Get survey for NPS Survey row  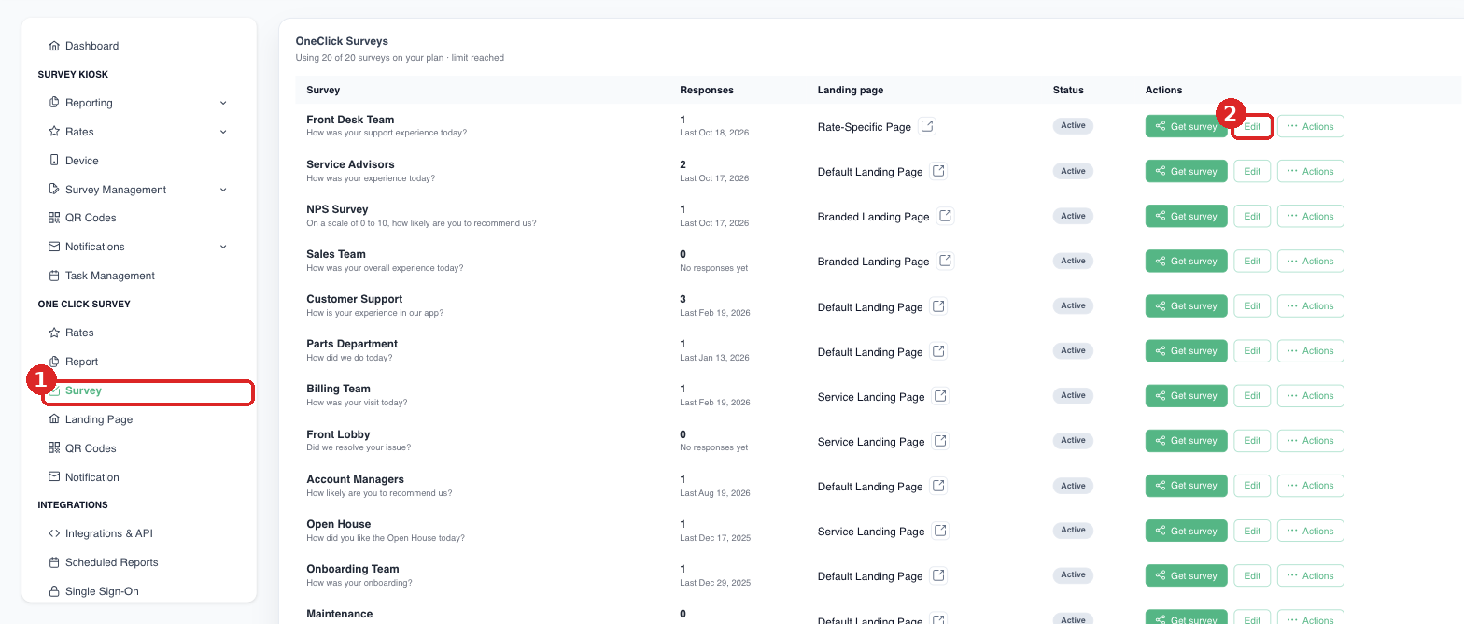pos(1186,216)
